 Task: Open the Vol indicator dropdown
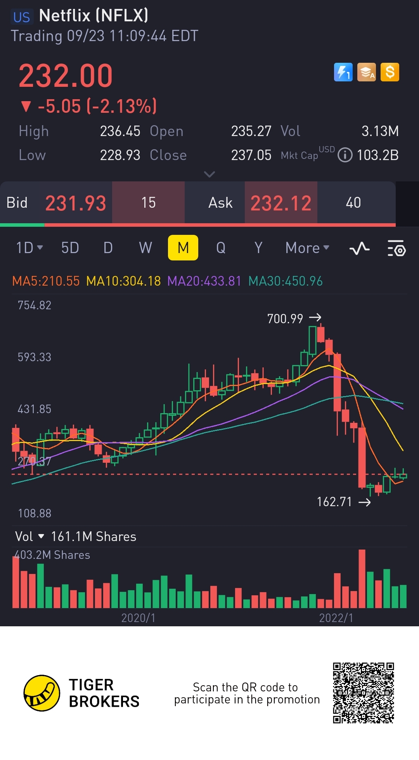(29, 536)
